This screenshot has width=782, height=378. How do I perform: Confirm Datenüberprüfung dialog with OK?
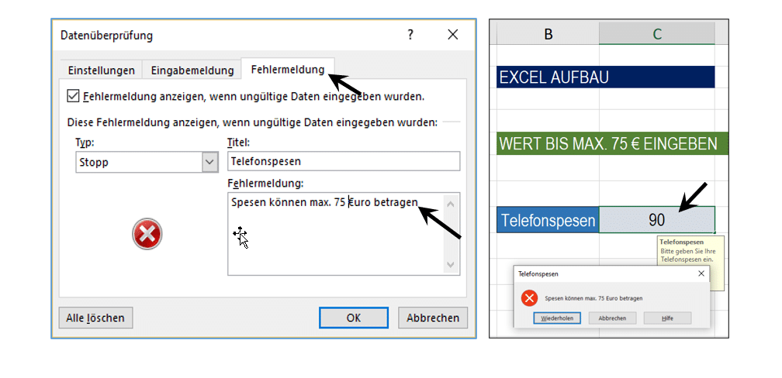tap(354, 318)
